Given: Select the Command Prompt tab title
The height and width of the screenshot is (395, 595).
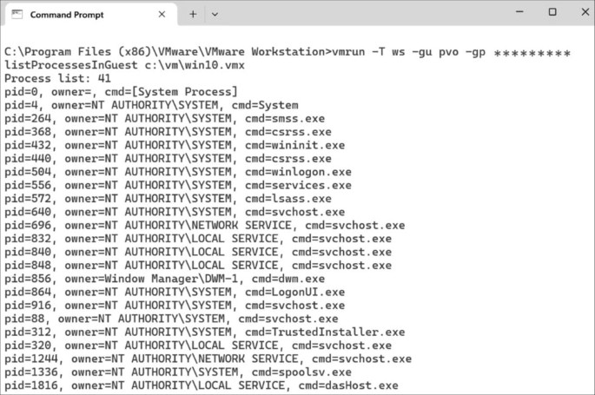Looking at the screenshot, I should [x=66, y=14].
